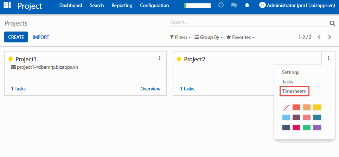
Task: Toggle favorite star on Project2
Action: point(179,59)
